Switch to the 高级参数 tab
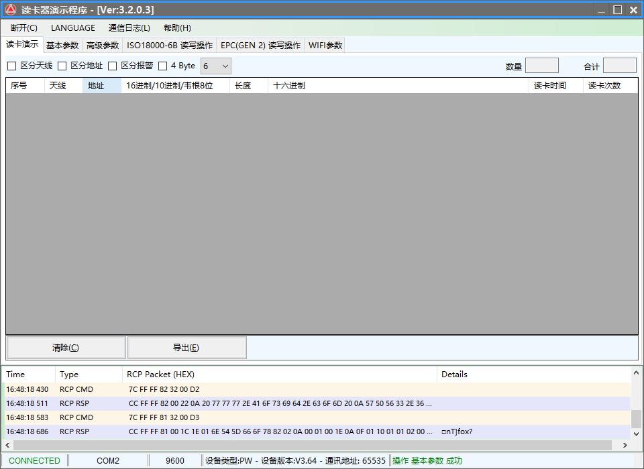The height and width of the screenshot is (469, 644). tap(103, 46)
